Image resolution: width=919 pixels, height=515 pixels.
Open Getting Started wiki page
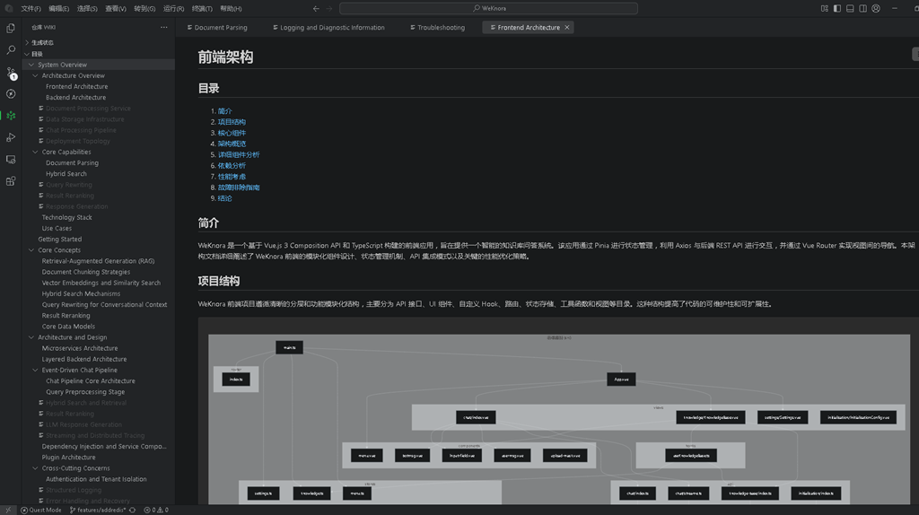point(60,239)
